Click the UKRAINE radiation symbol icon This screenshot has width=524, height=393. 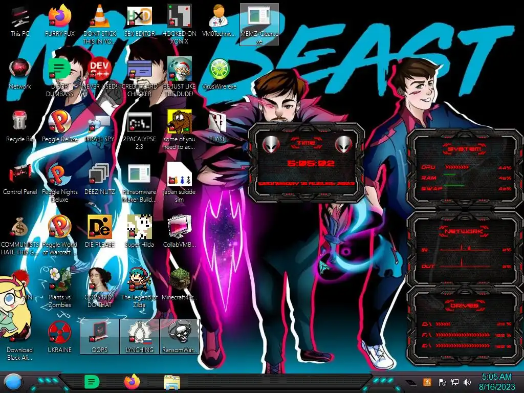coord(59,338)
